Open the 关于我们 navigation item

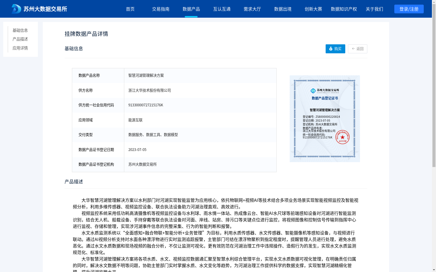point(374,9)
